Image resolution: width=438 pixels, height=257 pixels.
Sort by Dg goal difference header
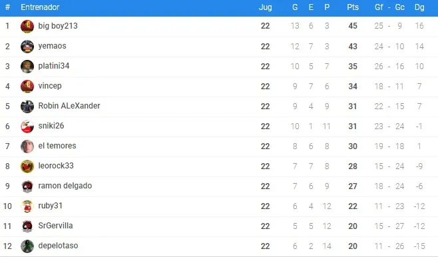coord(419,7)
